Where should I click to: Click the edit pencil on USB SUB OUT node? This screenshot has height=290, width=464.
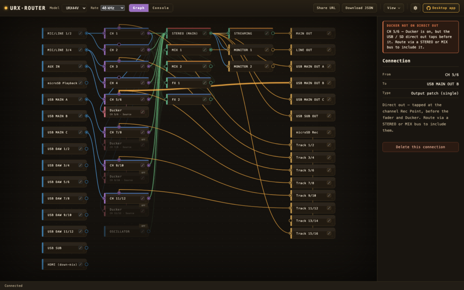(329, 116)
